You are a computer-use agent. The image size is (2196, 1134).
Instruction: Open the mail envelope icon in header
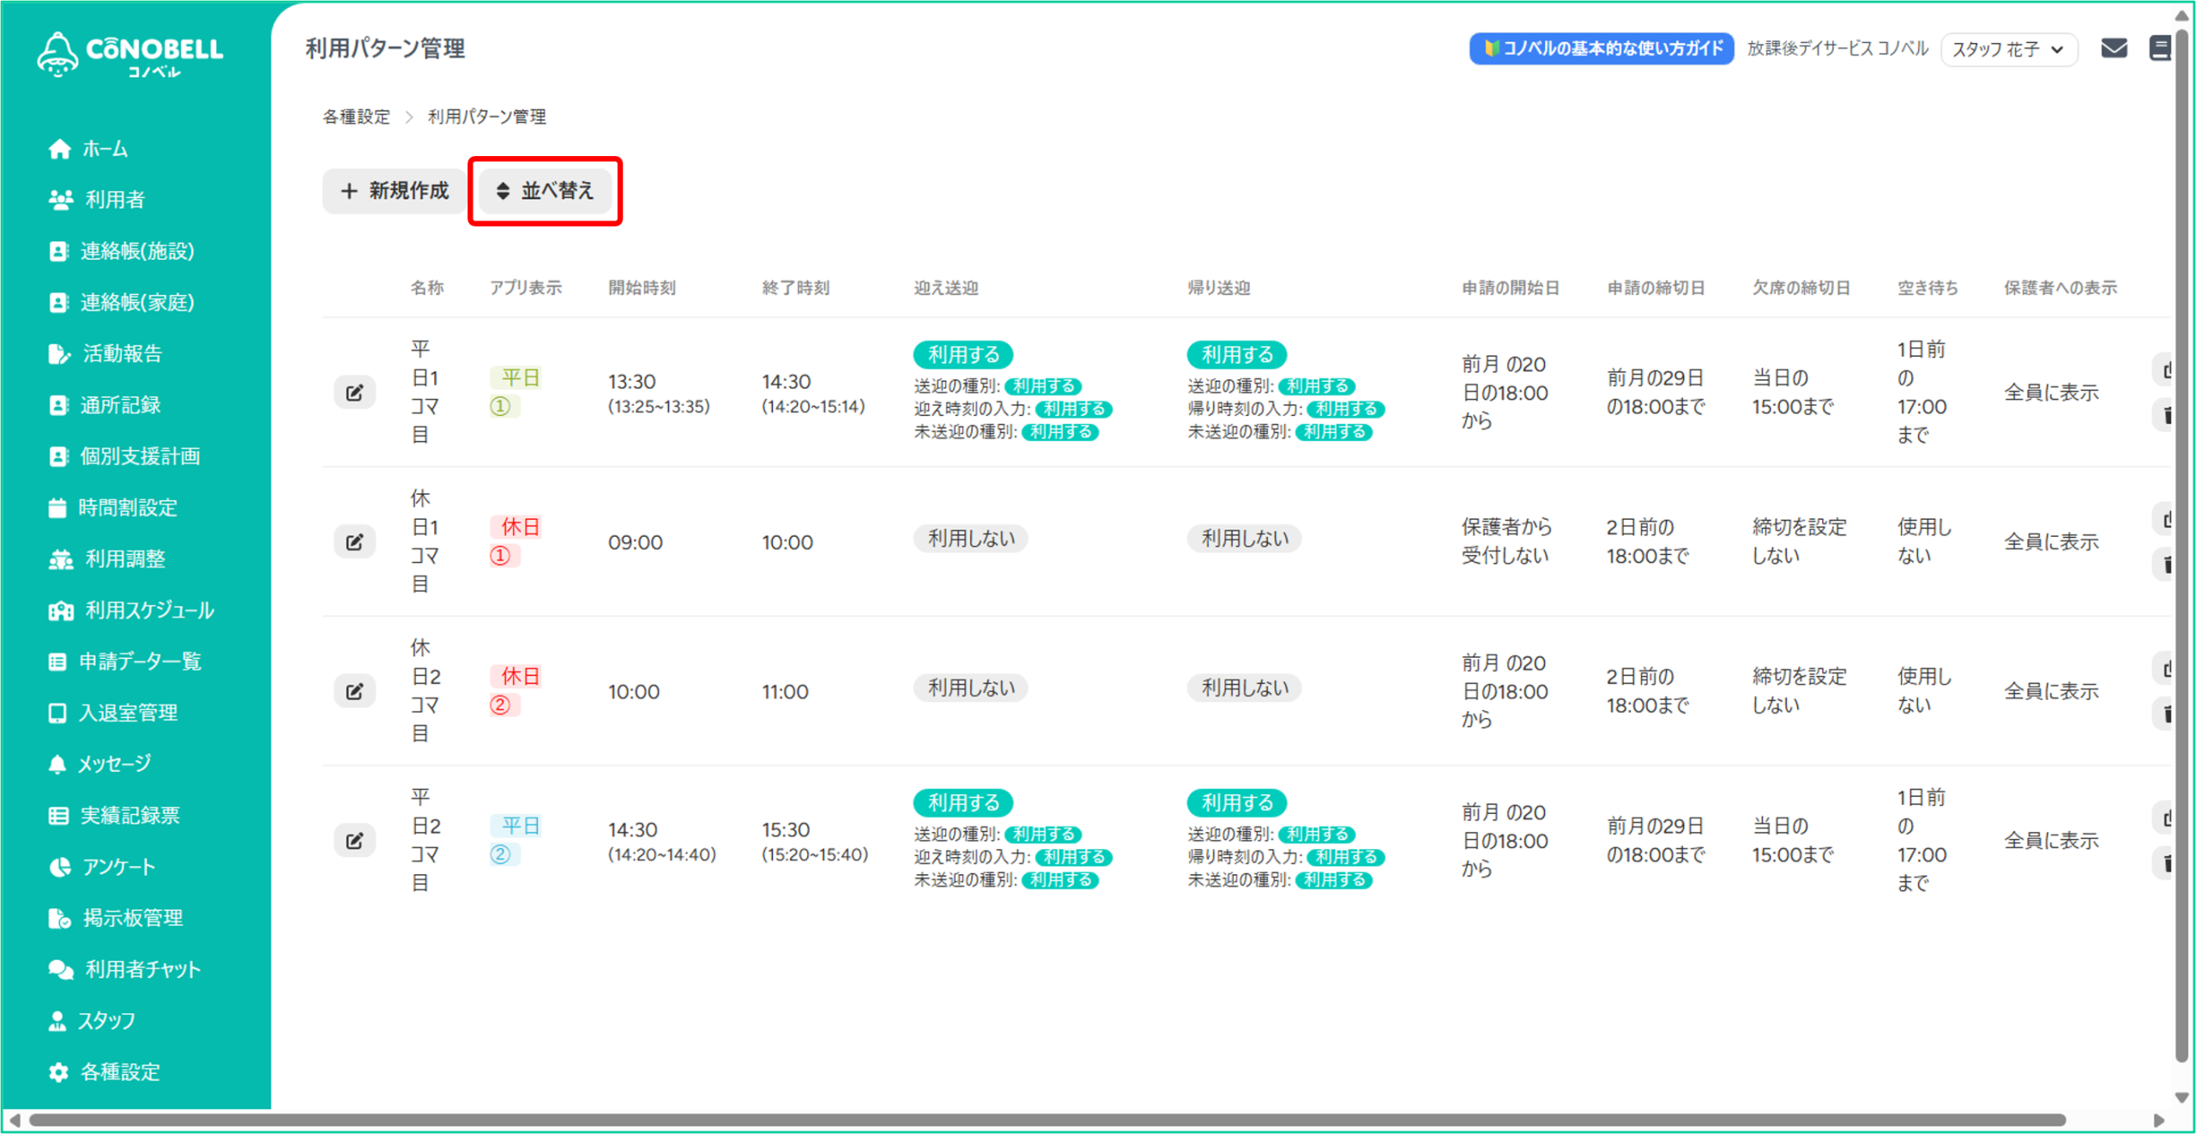(x=2114, y=48)
